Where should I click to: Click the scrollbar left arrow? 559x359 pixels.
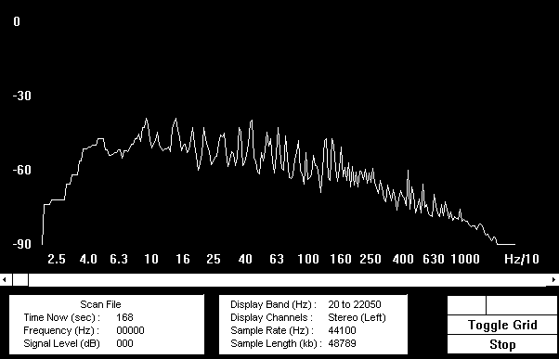[x=5, y=280]
